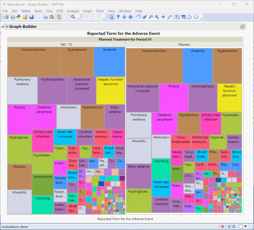
Task: Select the grabber hand tool
Action: (138, 17)
